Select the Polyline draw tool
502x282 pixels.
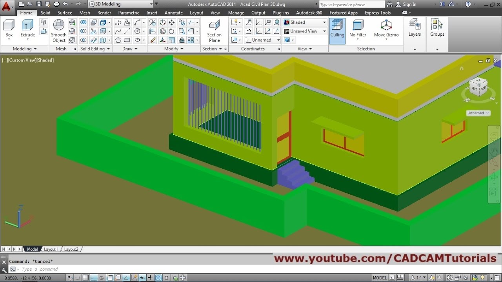tap(118, 22)
